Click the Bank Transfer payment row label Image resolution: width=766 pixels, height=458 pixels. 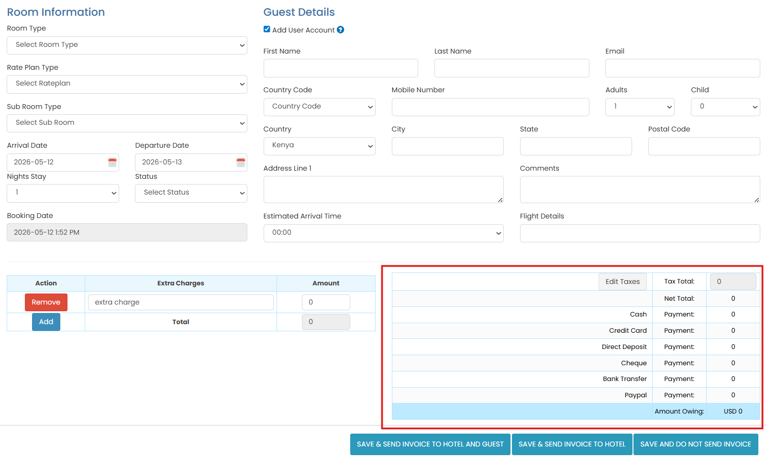624,379
